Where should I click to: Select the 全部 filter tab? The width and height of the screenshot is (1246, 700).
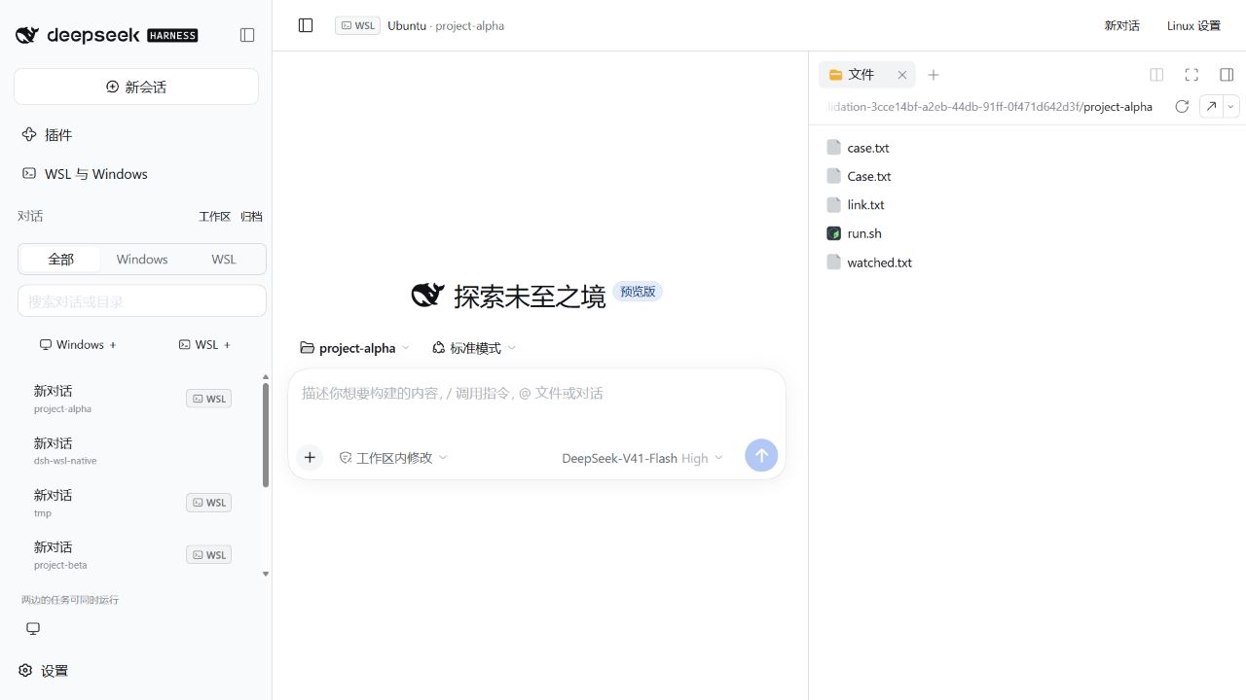(60, 259)
